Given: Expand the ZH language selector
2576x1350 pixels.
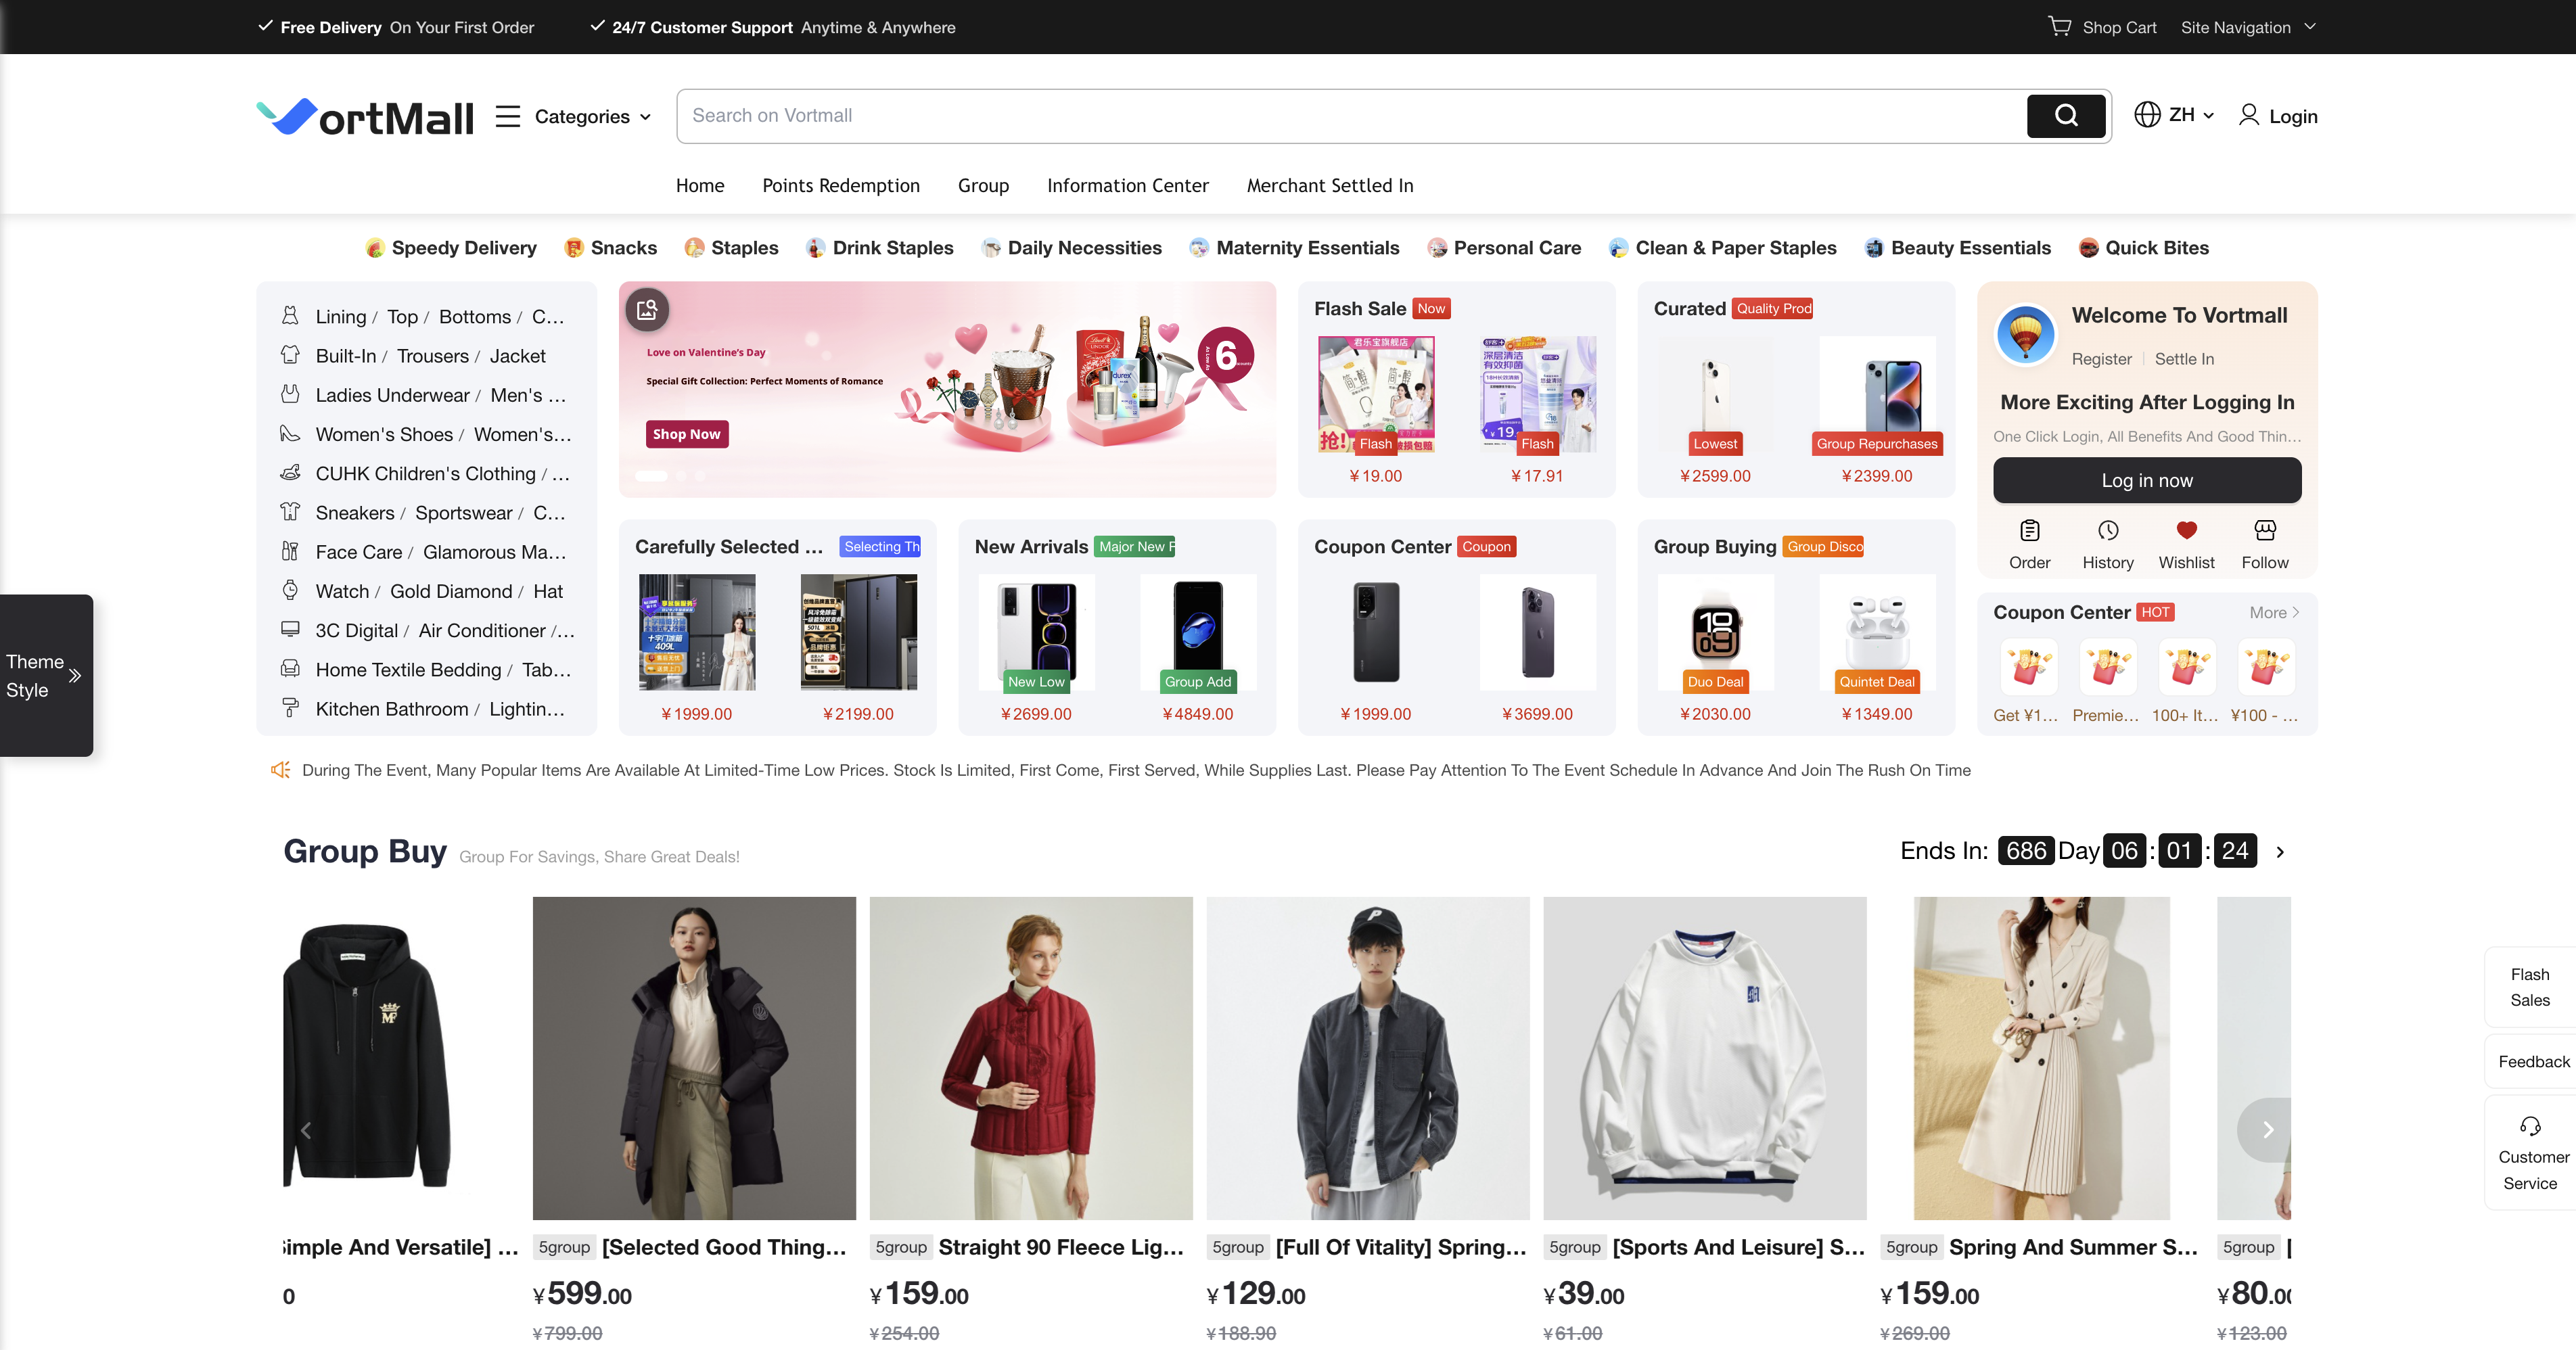Looking at the screenshot, I should point(2175,116).
